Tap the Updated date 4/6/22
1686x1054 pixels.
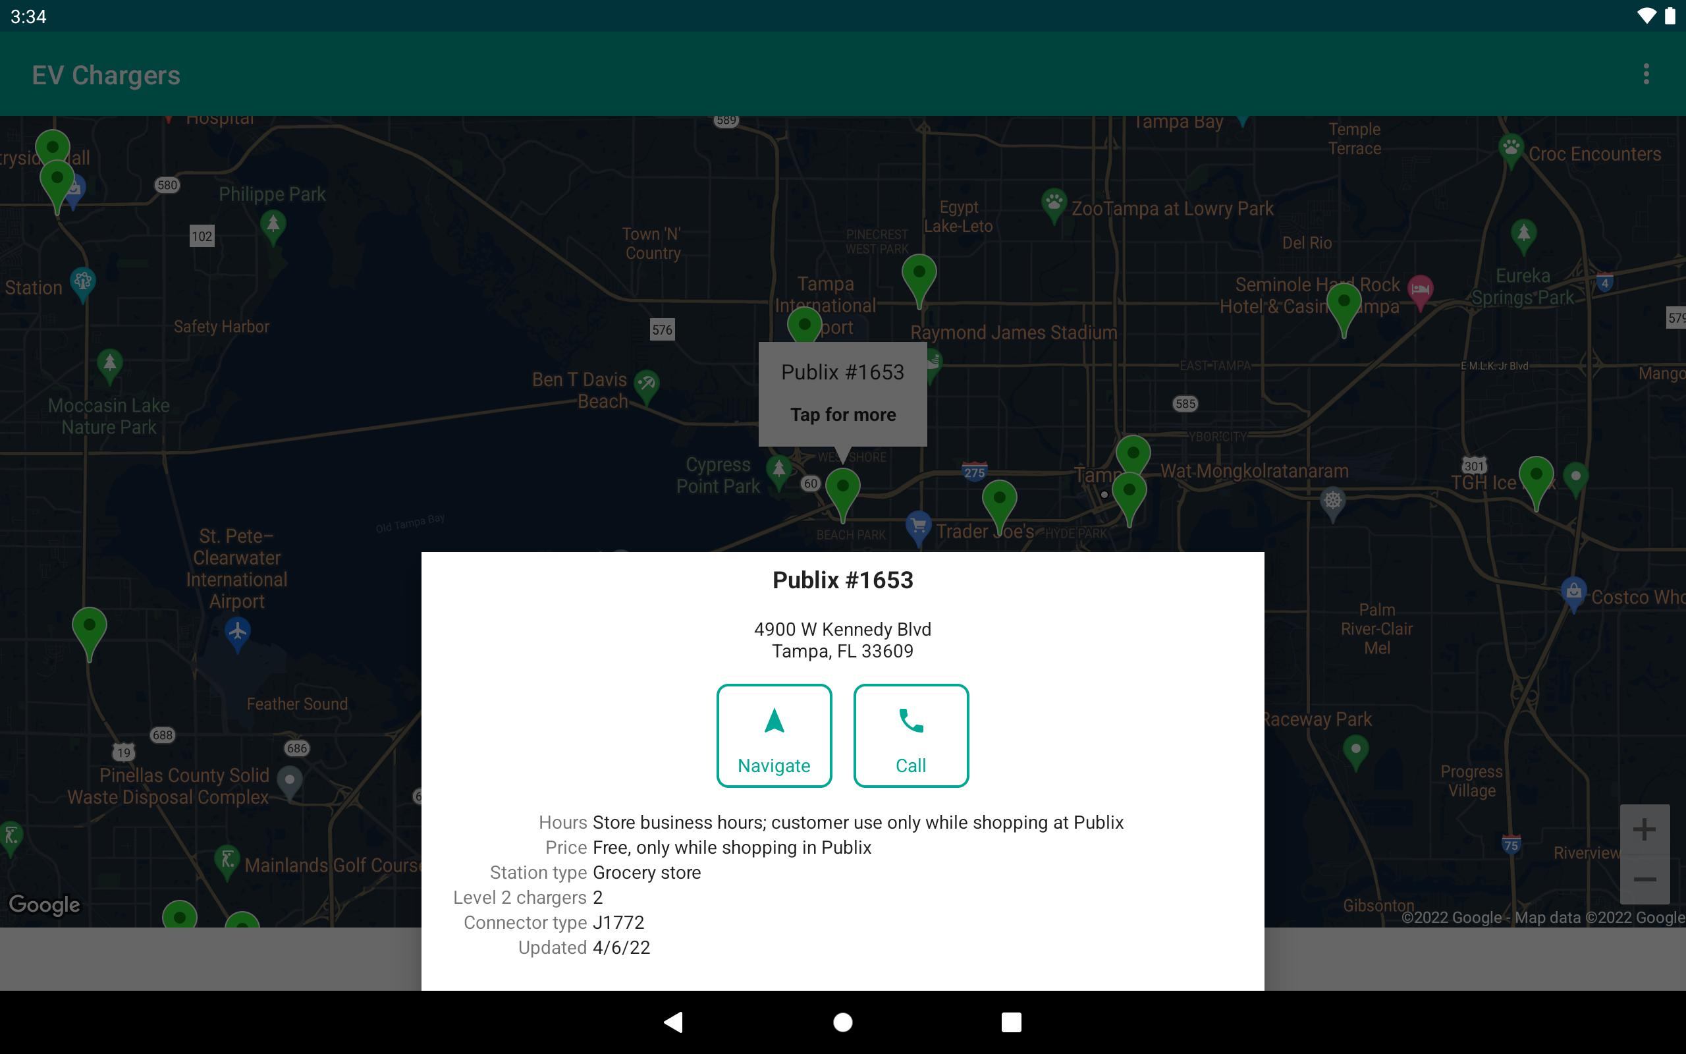(621, 947)
